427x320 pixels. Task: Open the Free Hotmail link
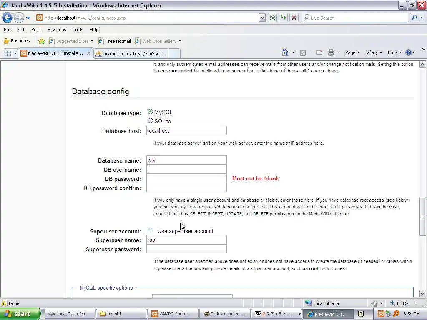114,41
